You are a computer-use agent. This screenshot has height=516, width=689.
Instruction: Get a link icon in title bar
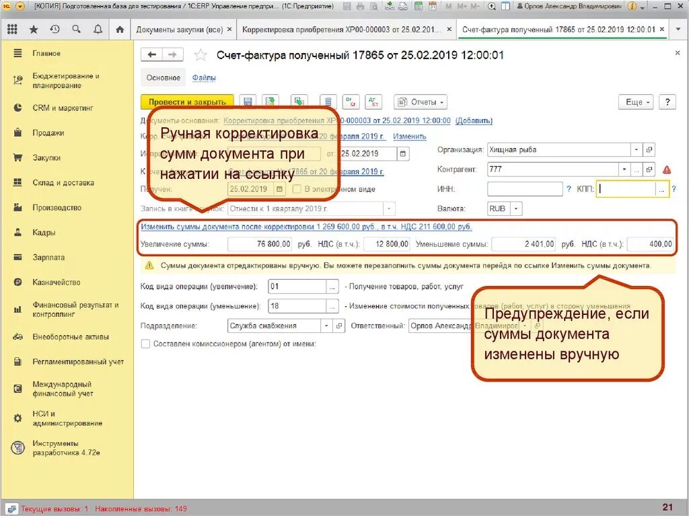(x=389, y=6)
